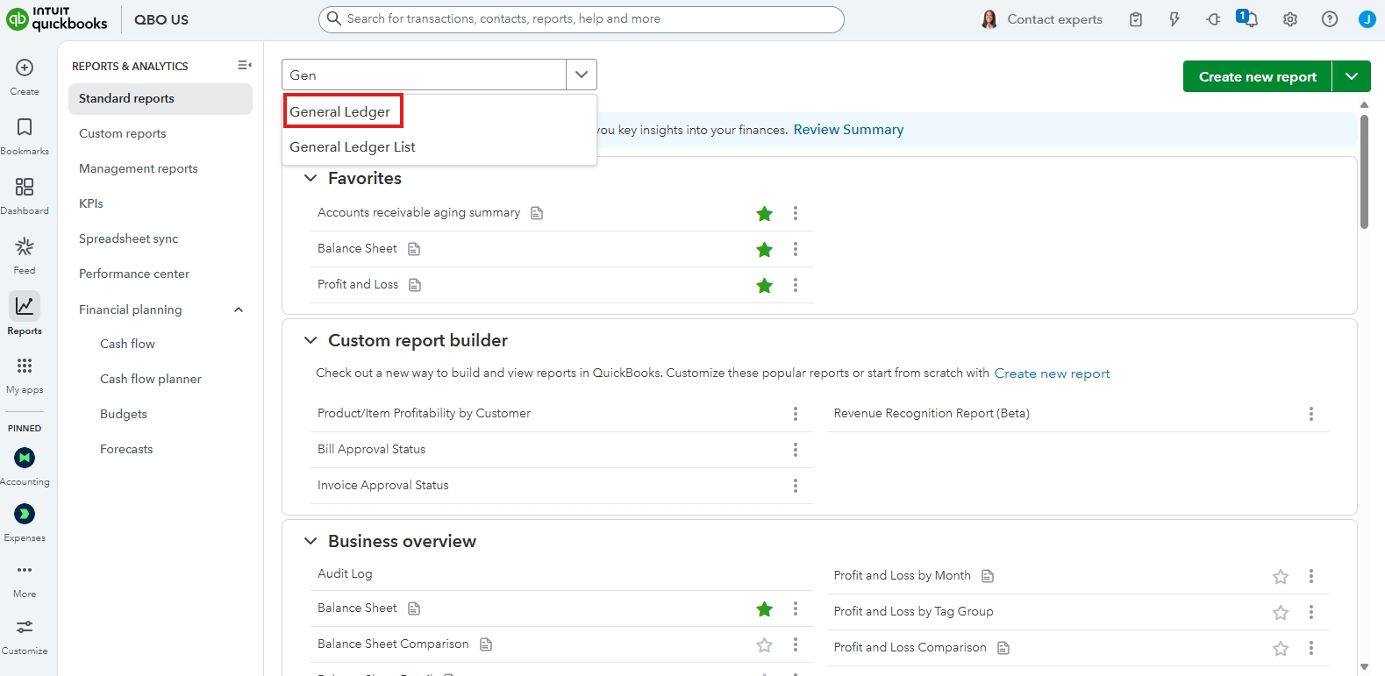This screenshot has width=1385, height=676.
Task: Click the Review Summary link
Action: click(848, 130)
